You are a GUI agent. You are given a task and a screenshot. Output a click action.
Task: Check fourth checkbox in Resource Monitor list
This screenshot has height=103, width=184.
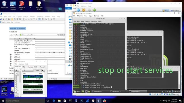16,80
